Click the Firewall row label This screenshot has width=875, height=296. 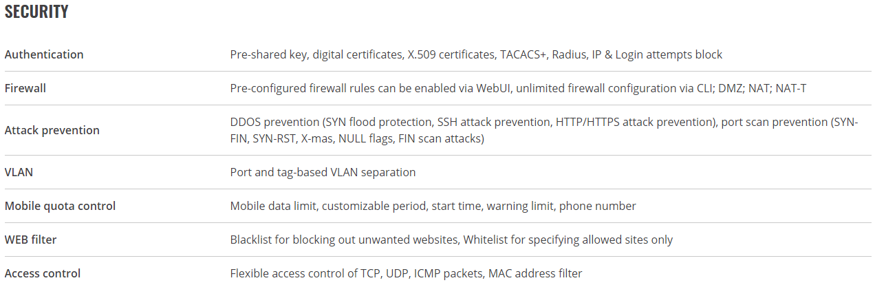25,88
